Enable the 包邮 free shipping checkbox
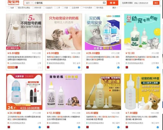The height and width of the screenshot is (130, 163). pos(9,8)
